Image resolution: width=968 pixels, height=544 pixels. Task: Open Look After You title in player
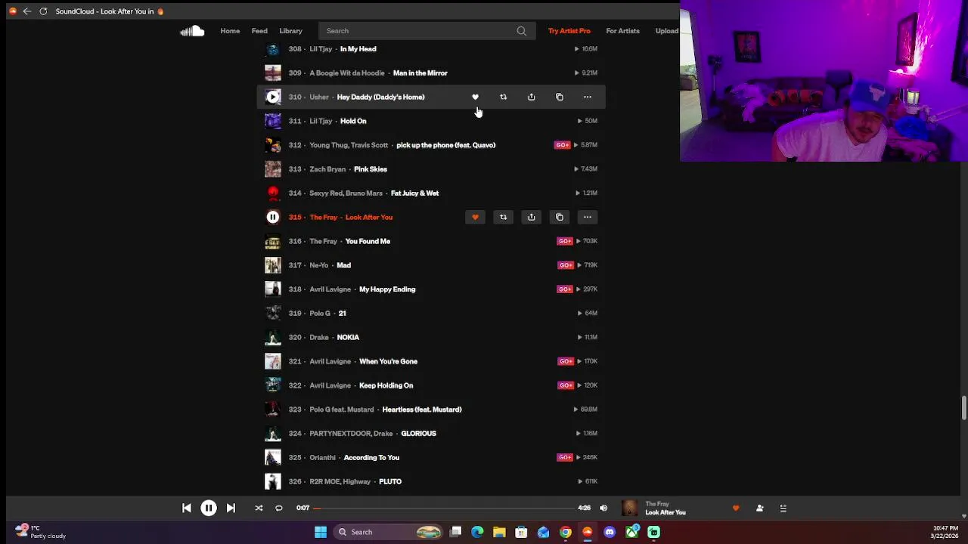pos(665,512)
